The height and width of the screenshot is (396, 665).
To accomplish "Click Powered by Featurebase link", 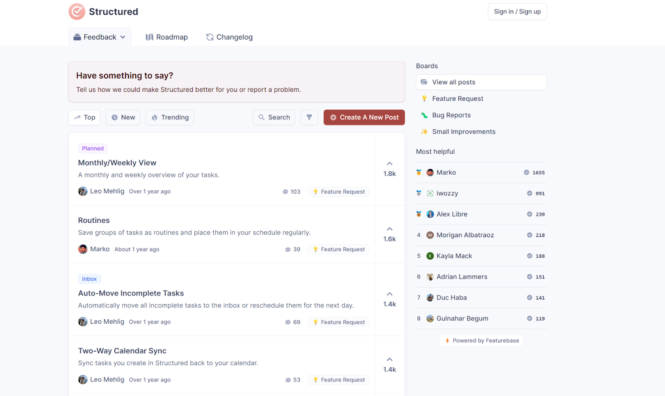I will (x=481, y=341).
